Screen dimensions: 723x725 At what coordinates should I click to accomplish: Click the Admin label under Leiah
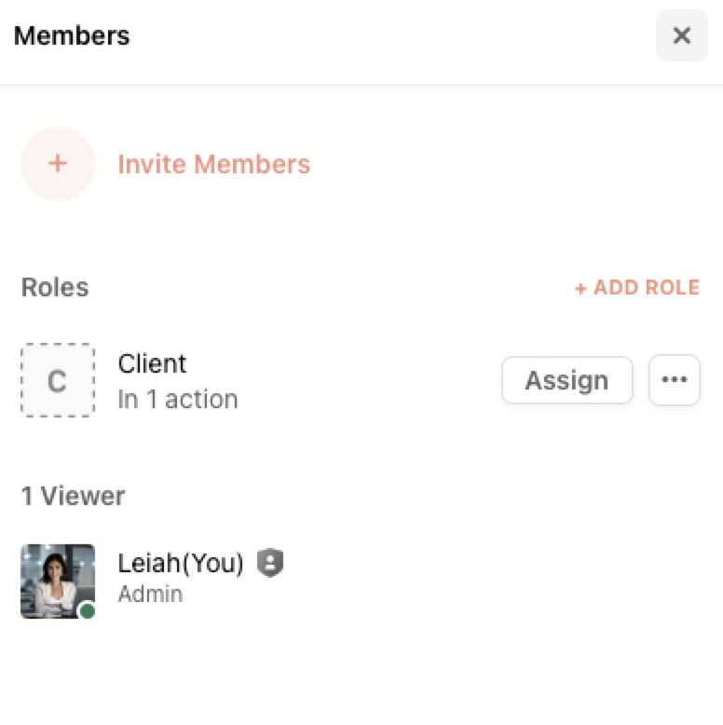(x=150, y=595)
